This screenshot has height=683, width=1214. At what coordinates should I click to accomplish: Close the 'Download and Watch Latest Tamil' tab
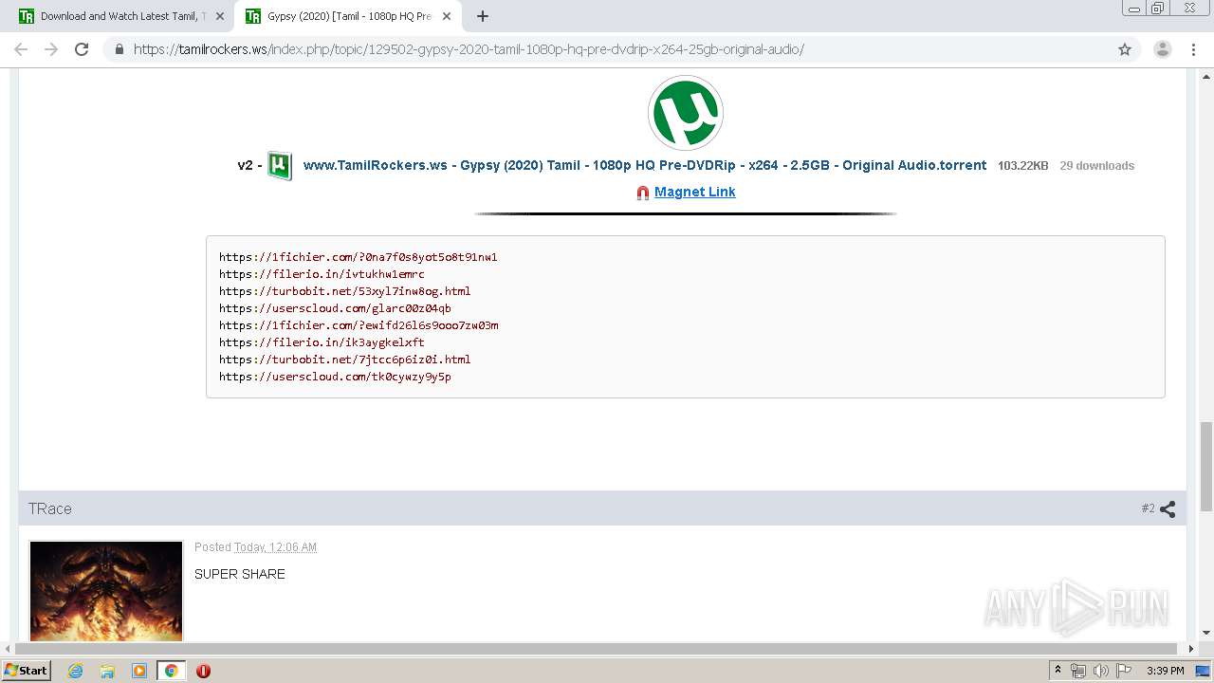(220, 16)
